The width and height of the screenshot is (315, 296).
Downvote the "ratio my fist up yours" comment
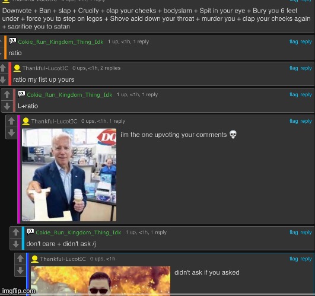[3, 79]
